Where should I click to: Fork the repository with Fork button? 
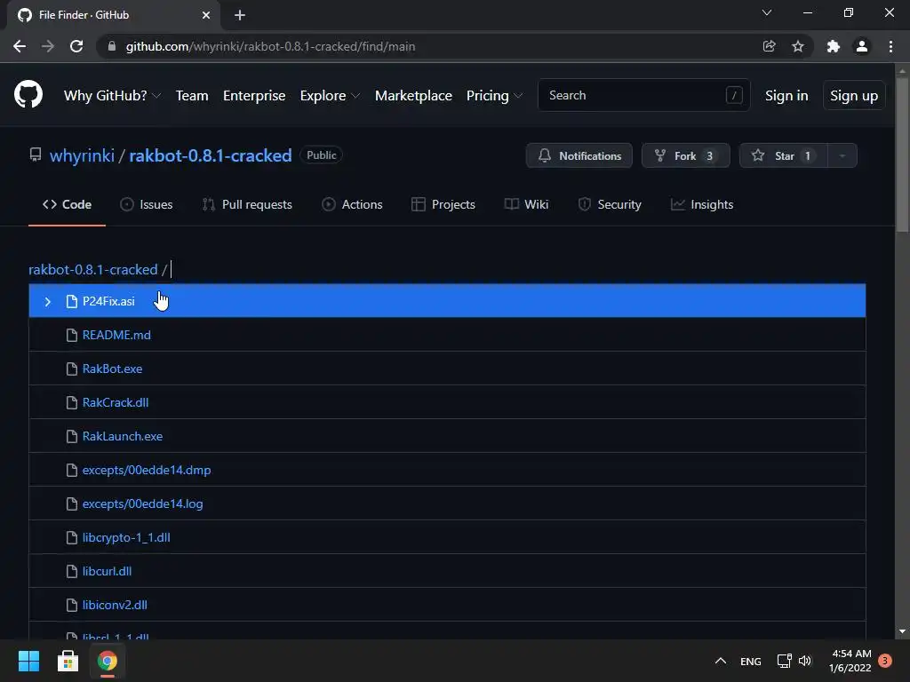[x=685, y=155]
